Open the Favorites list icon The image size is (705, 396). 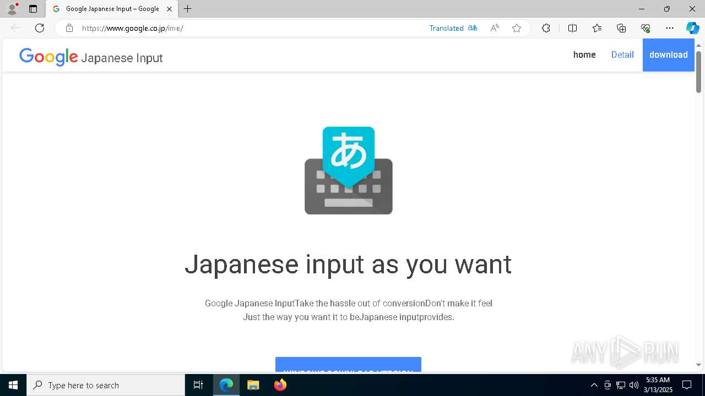pyautogui.click(x=597, y=28)
